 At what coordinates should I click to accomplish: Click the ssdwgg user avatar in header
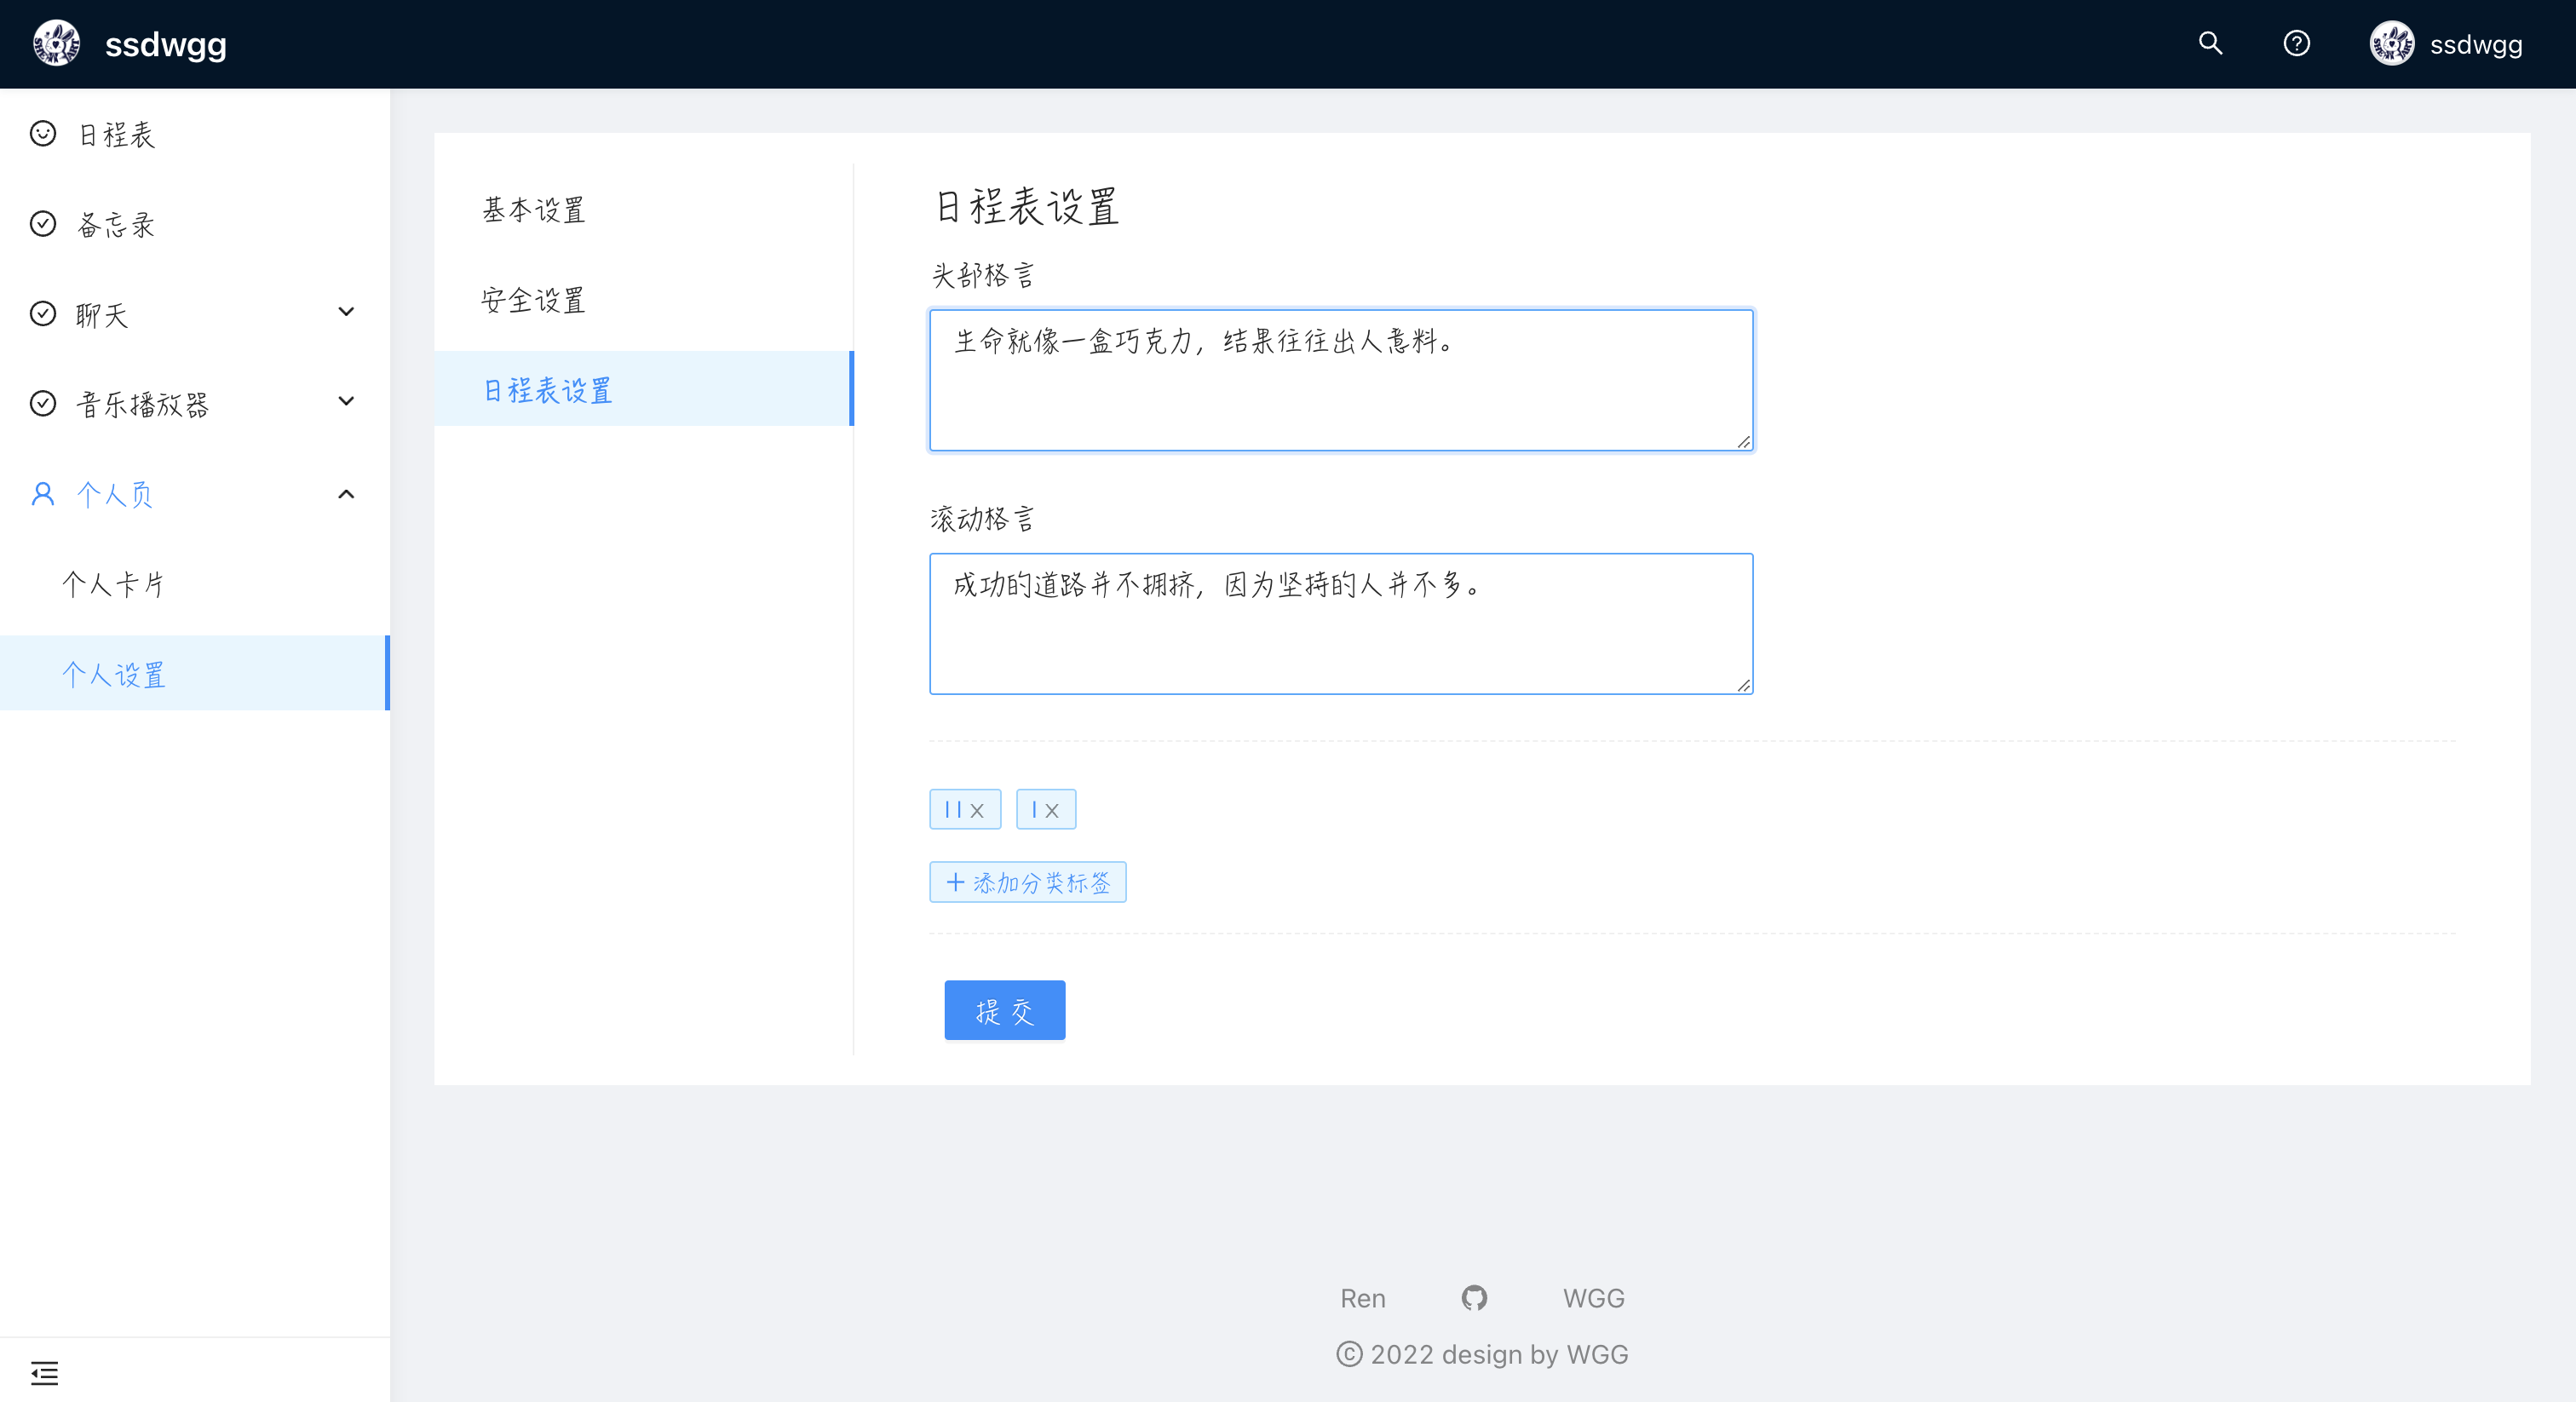2391,44
